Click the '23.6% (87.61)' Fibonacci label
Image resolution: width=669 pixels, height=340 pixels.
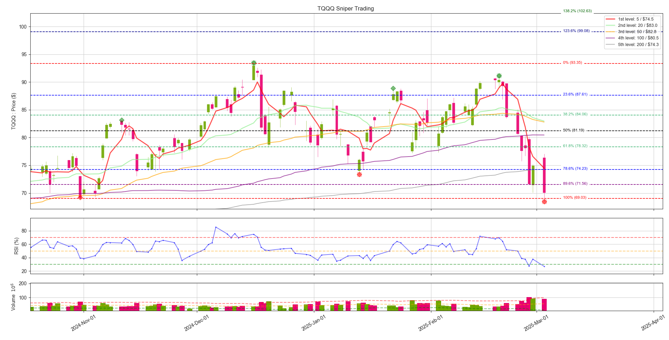pyautogui.click(x=575, y=95)
